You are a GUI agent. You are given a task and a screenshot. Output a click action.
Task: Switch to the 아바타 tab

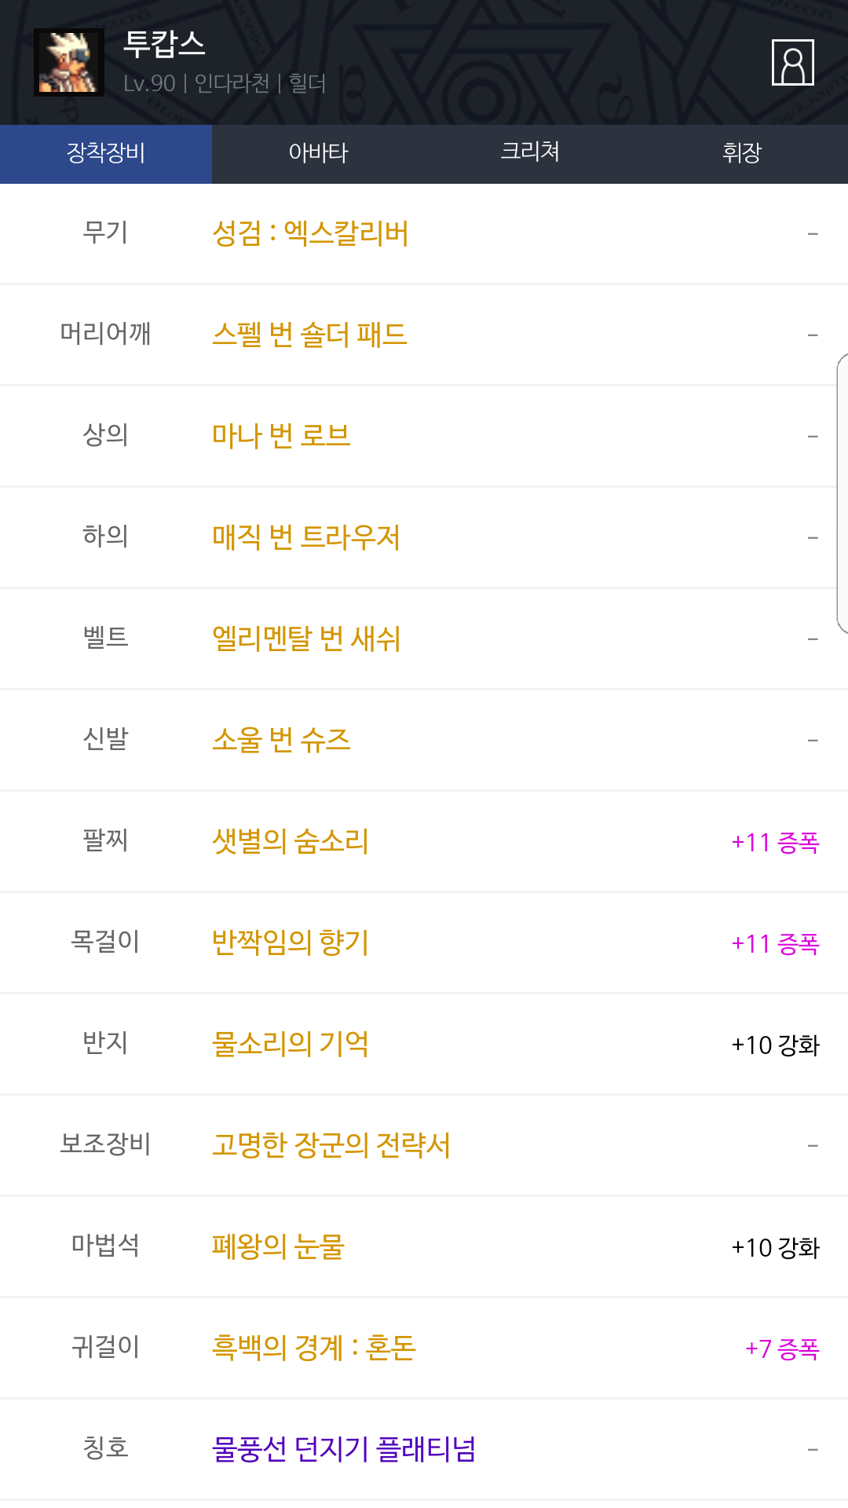click(x=318, y=153)
